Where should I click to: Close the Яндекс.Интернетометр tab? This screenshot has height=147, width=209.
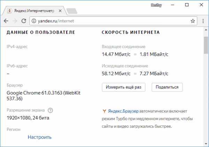60,11
